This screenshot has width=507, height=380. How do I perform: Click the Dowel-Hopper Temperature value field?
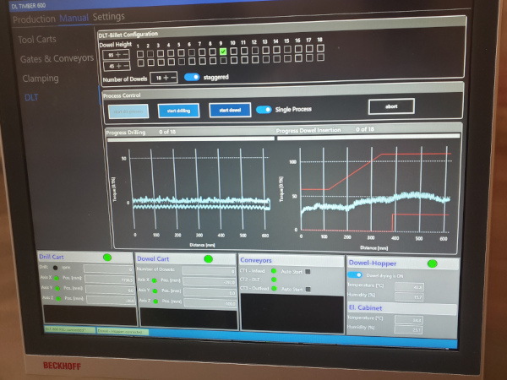pos(409,286)
